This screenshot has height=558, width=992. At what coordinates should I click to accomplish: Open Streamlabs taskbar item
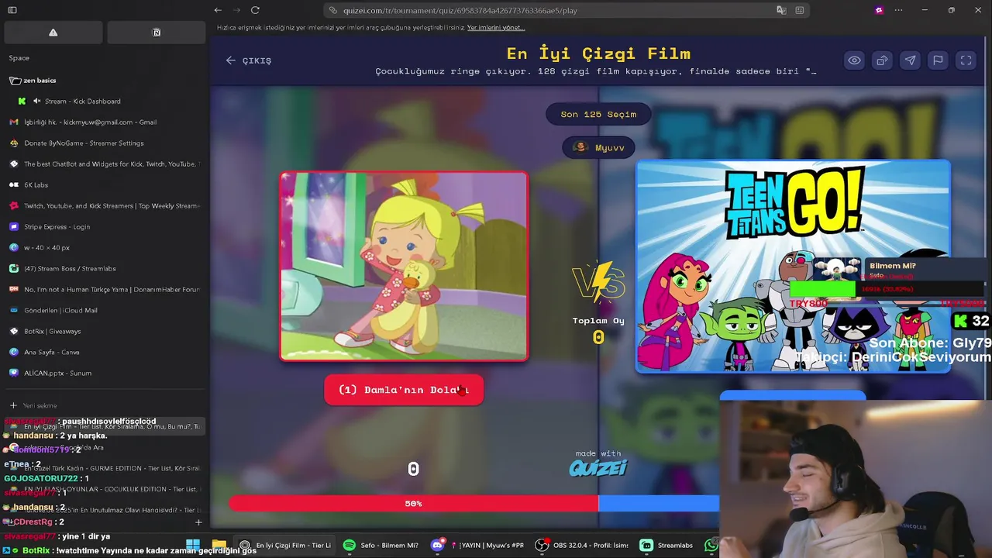coord(667,545)
